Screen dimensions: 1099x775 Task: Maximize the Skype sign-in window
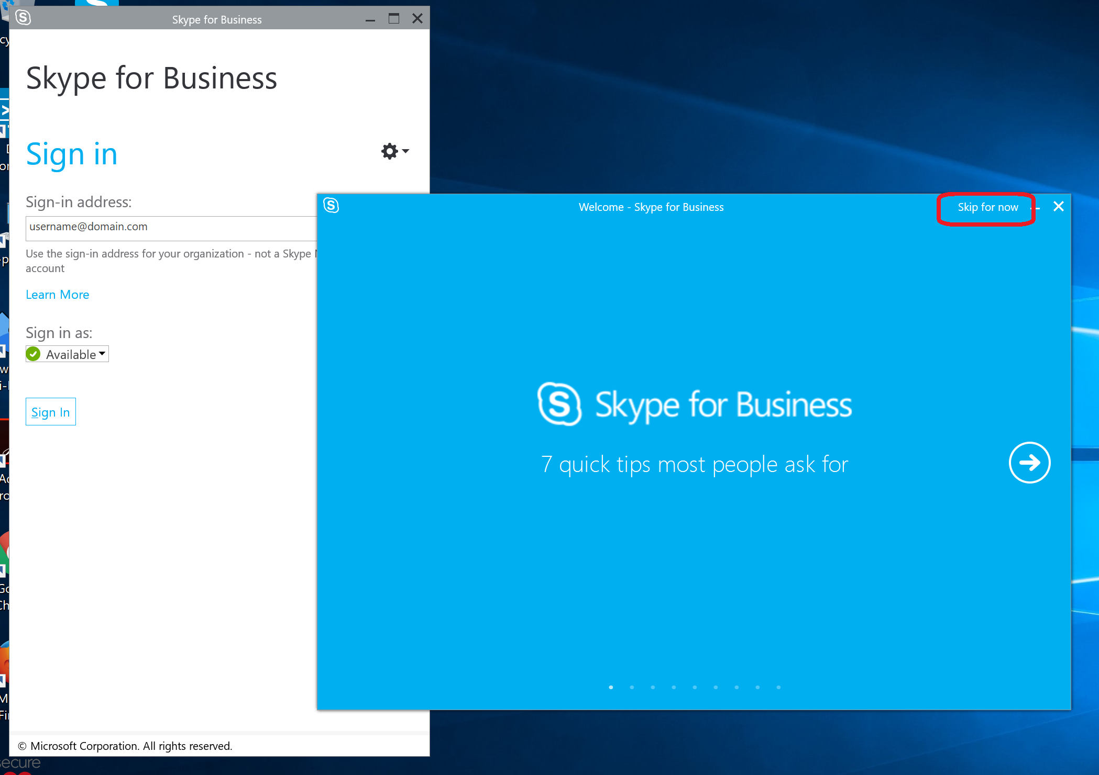click(x=393, y=19)
